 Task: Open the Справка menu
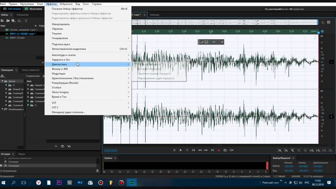[97, 4]
